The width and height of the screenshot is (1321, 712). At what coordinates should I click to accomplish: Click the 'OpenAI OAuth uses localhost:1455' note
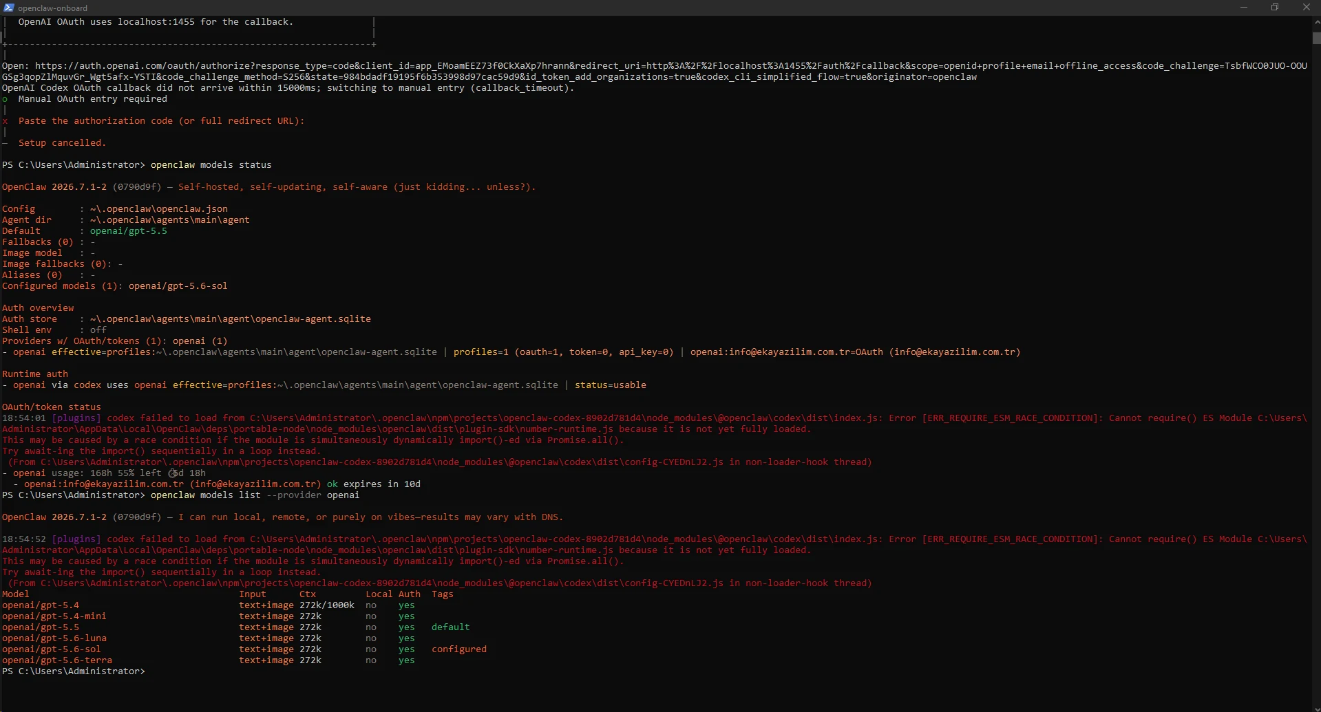[x=156, y=22]
